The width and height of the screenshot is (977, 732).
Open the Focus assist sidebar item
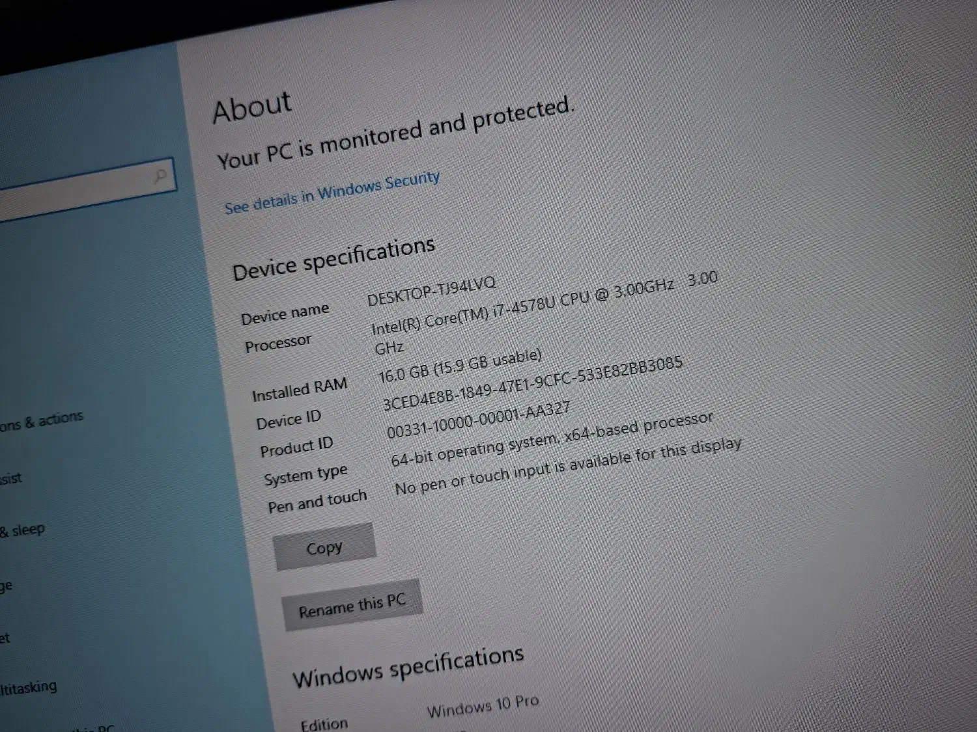11,480
